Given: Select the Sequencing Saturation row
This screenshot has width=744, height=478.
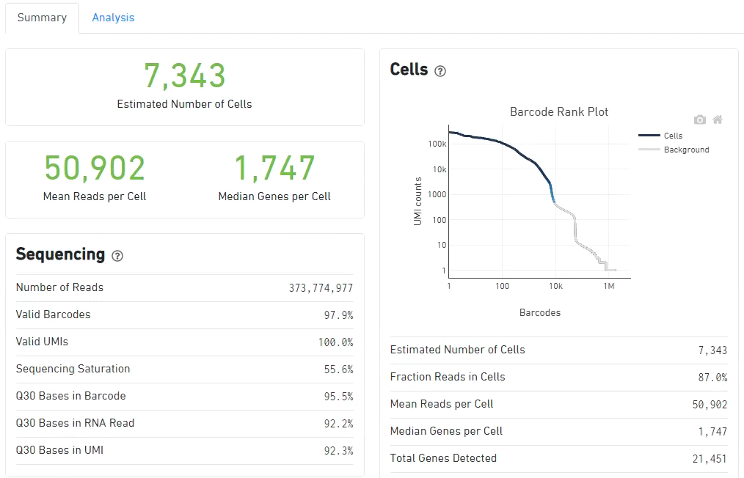Looking at the screenshot, I should point(184,369).
